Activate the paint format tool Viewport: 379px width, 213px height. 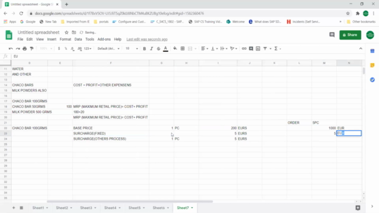31,49
